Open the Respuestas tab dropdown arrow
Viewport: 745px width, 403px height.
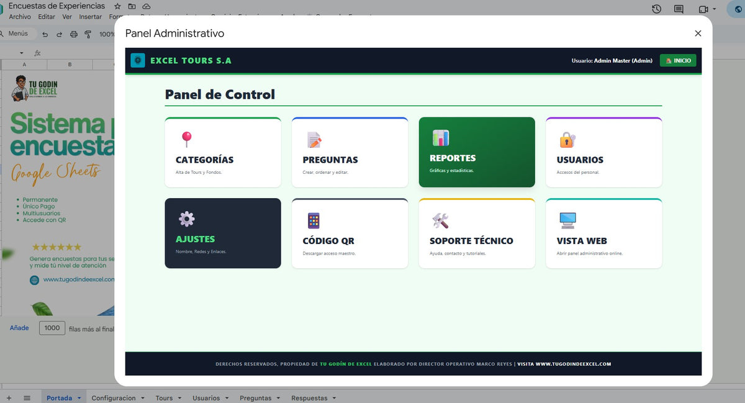pyautogui.click(x=334, y=398)
